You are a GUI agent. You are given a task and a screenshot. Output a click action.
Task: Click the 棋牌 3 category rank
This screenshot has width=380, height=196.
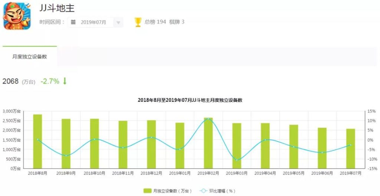(177, 22)
